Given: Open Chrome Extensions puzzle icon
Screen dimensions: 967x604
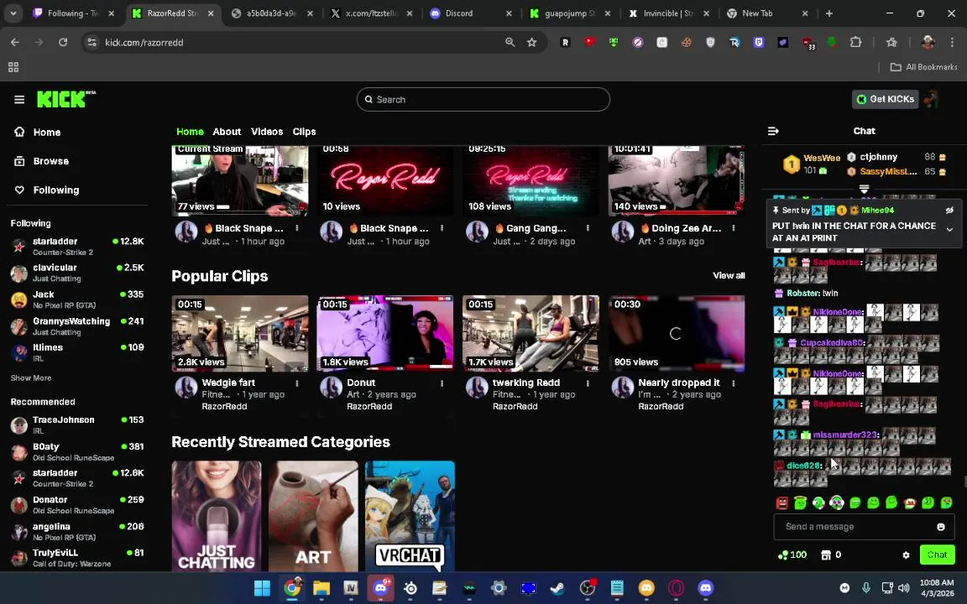Looking at the screenshot, I should click(x=855, y=42).
